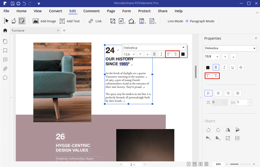Close the Properties panel
Image resolution: width=260 pixels, height=167 pixels.
256,38
